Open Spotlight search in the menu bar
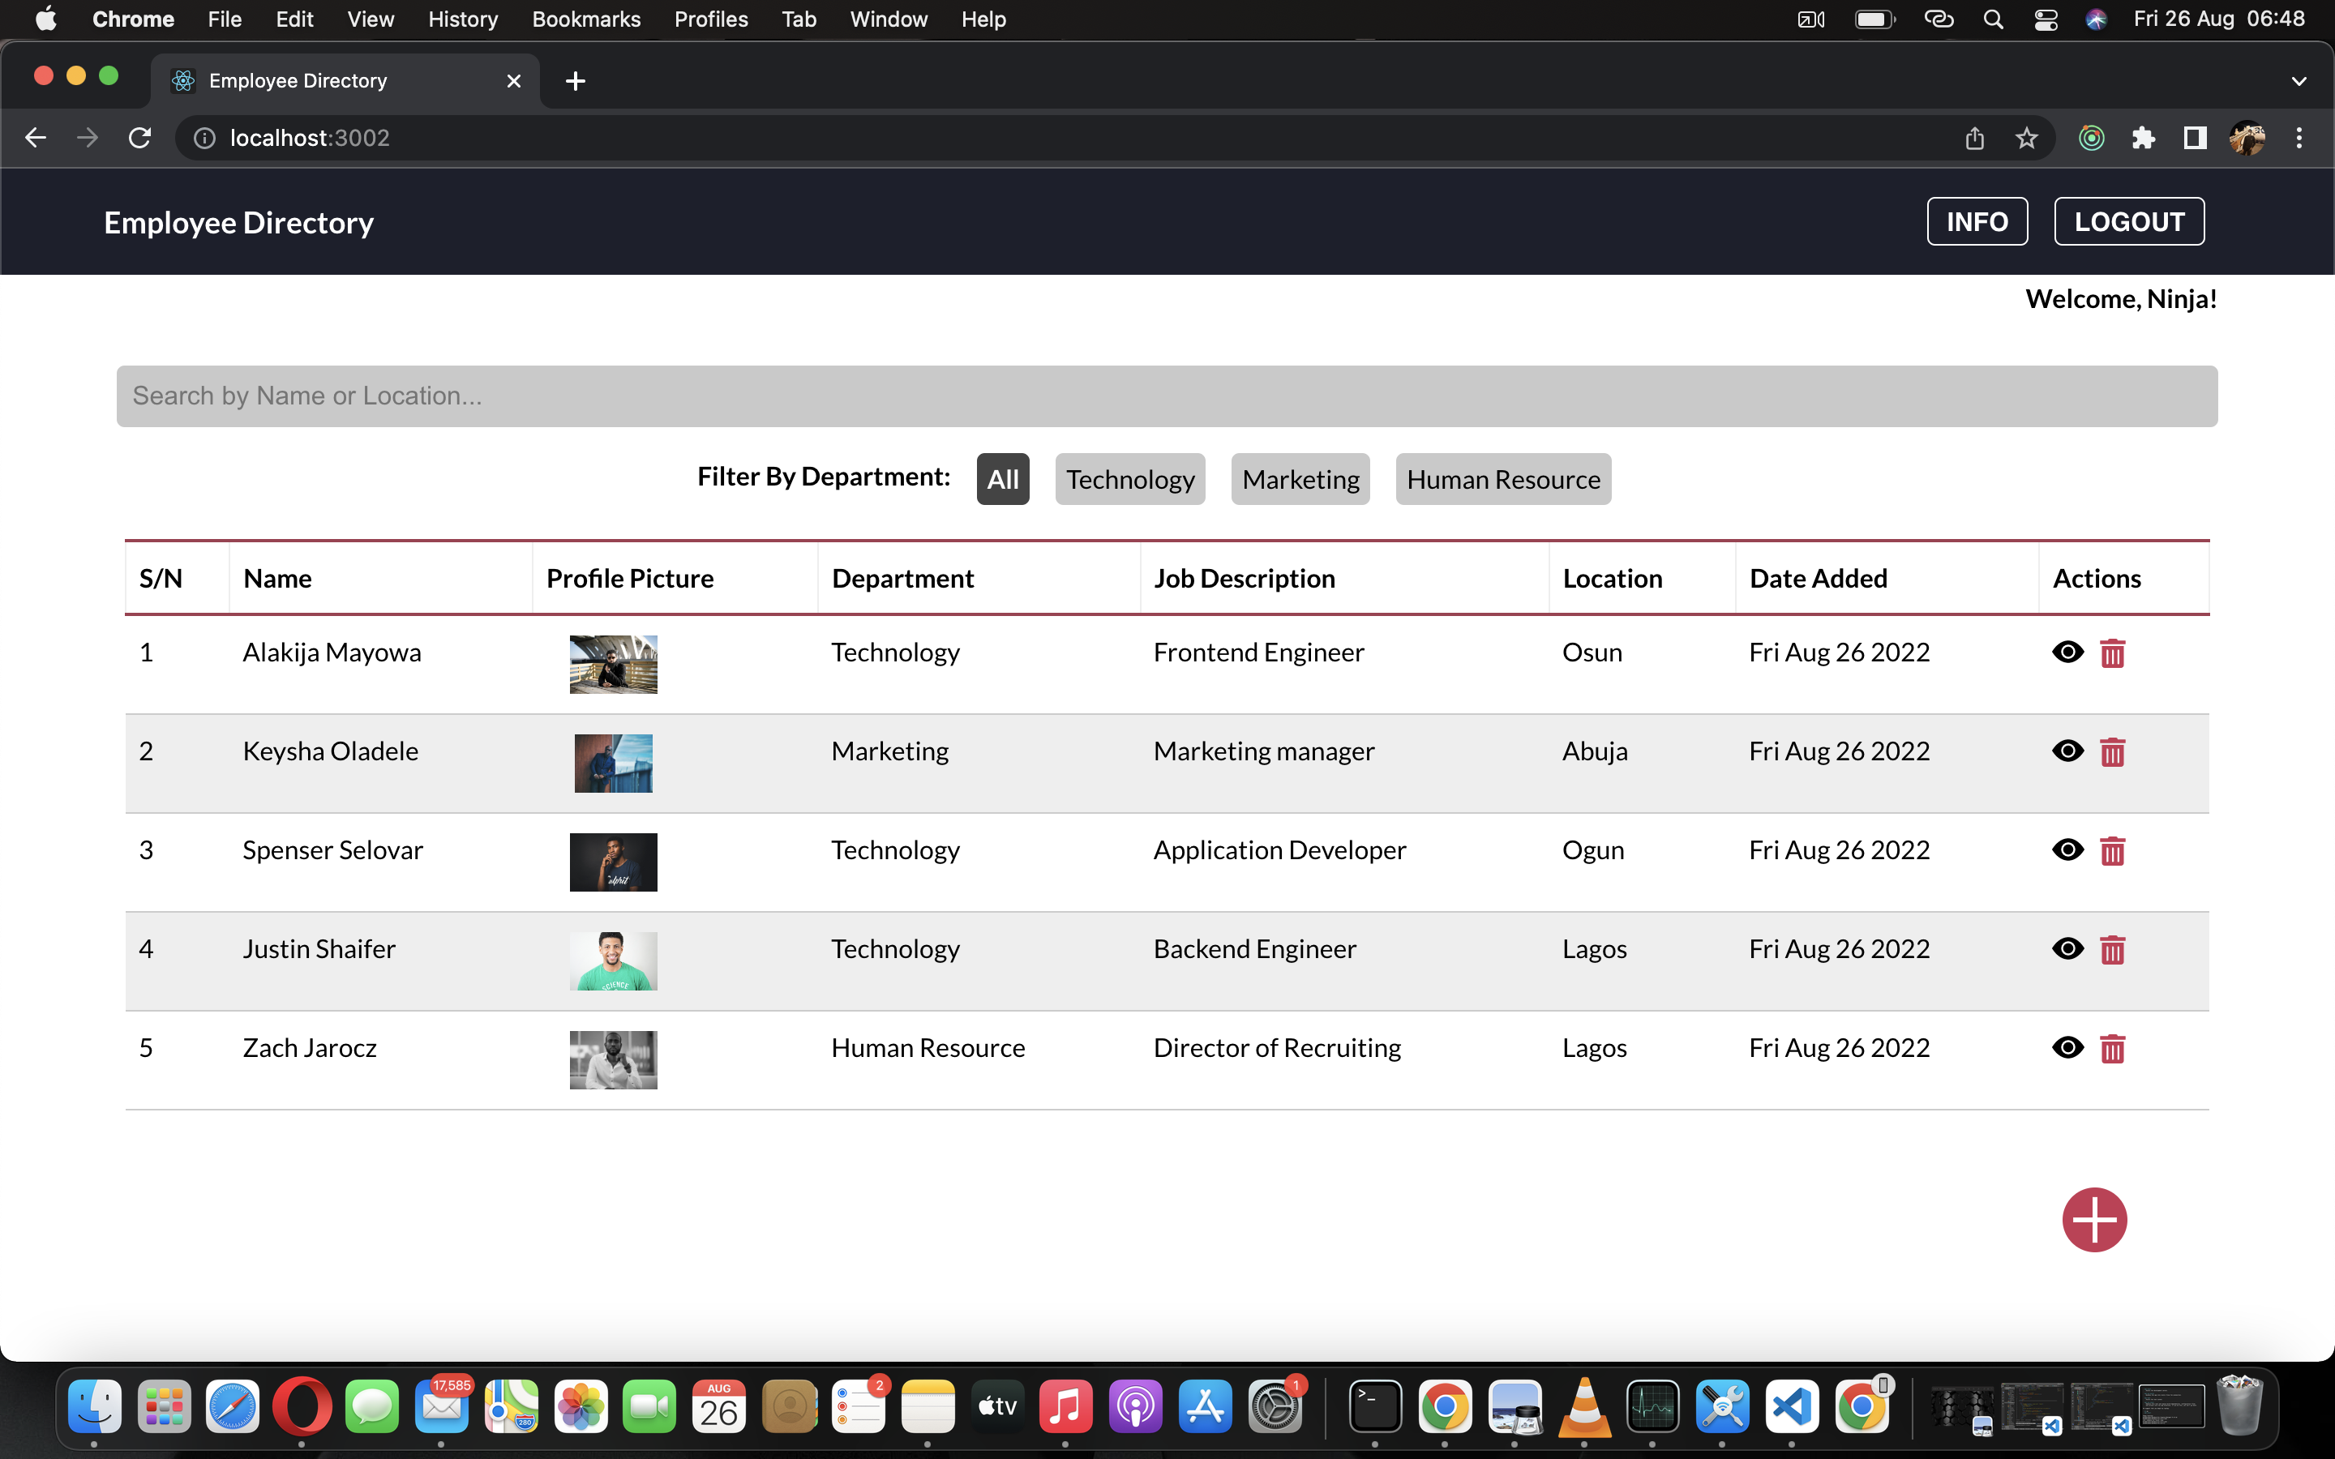Screen dimensions: 2335x1459 (x=1994, y=19)
